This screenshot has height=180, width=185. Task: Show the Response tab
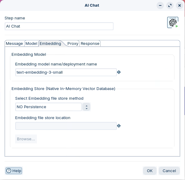click(x=90, y=43)
